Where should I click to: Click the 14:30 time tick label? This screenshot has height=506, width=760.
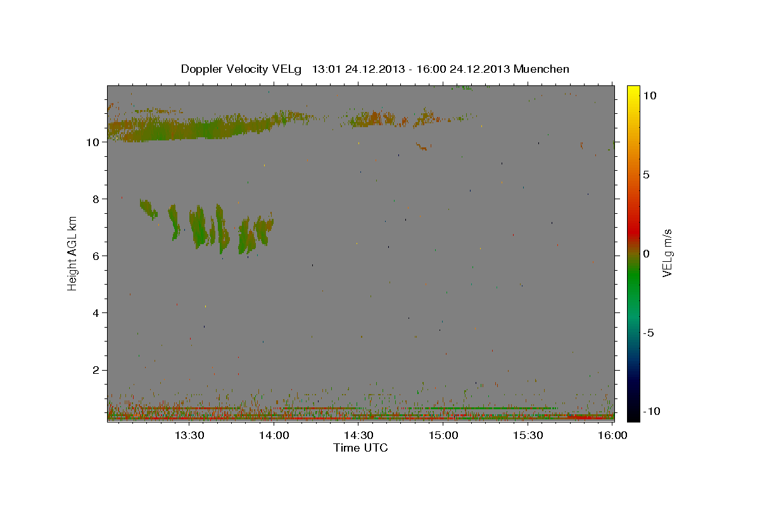(x=358, y=435)
